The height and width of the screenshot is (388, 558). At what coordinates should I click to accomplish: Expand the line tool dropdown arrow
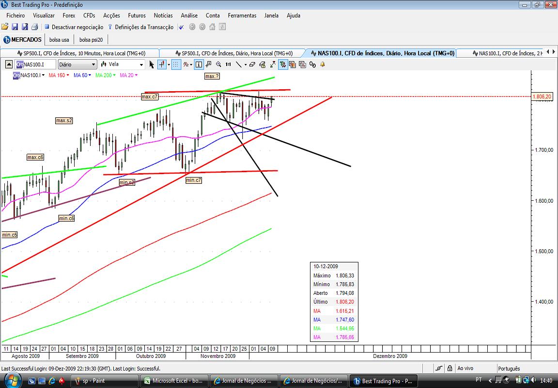(x=245, y=65)
